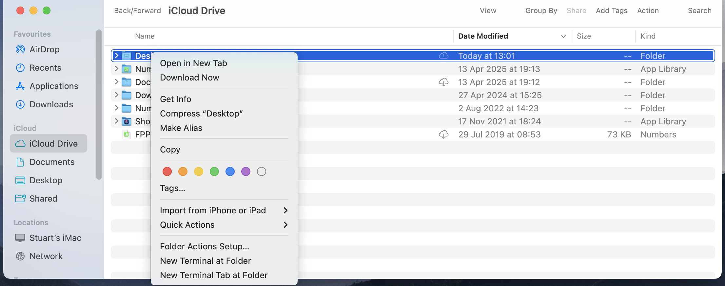
Task: Open the Quick Actions submenu arrow
Action: tap(285, 225)
